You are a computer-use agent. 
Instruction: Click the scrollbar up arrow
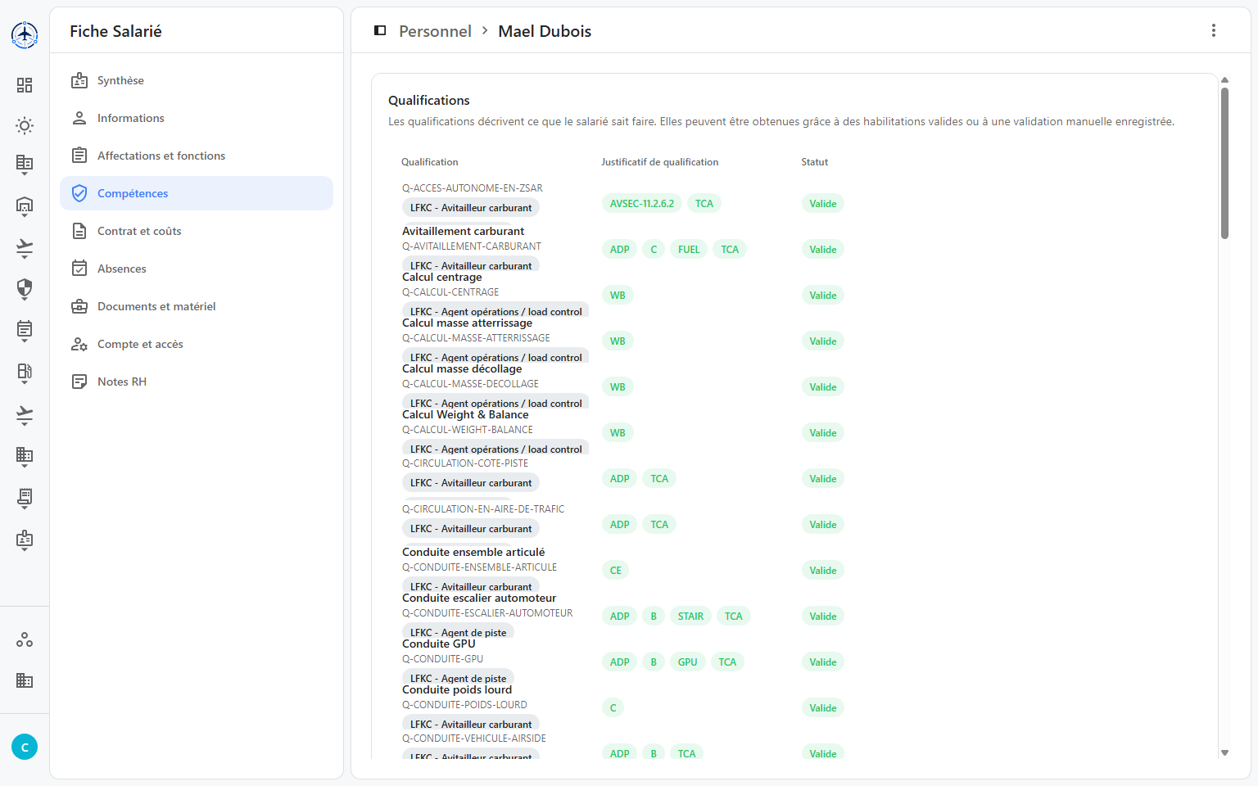[1225, 80]
